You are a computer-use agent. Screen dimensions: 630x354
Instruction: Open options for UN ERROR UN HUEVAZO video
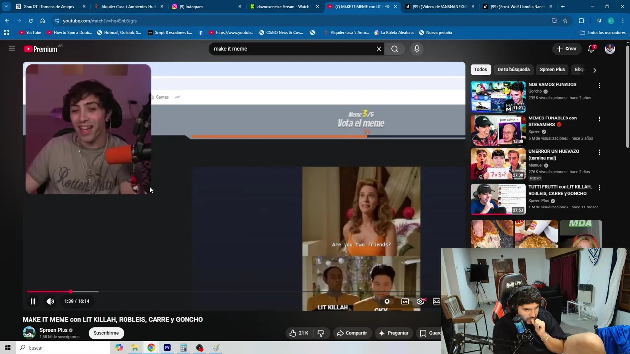coord(599,152)
